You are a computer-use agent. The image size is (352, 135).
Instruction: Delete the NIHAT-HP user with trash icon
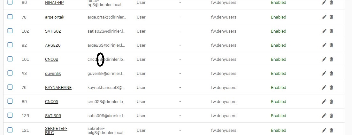331,3
